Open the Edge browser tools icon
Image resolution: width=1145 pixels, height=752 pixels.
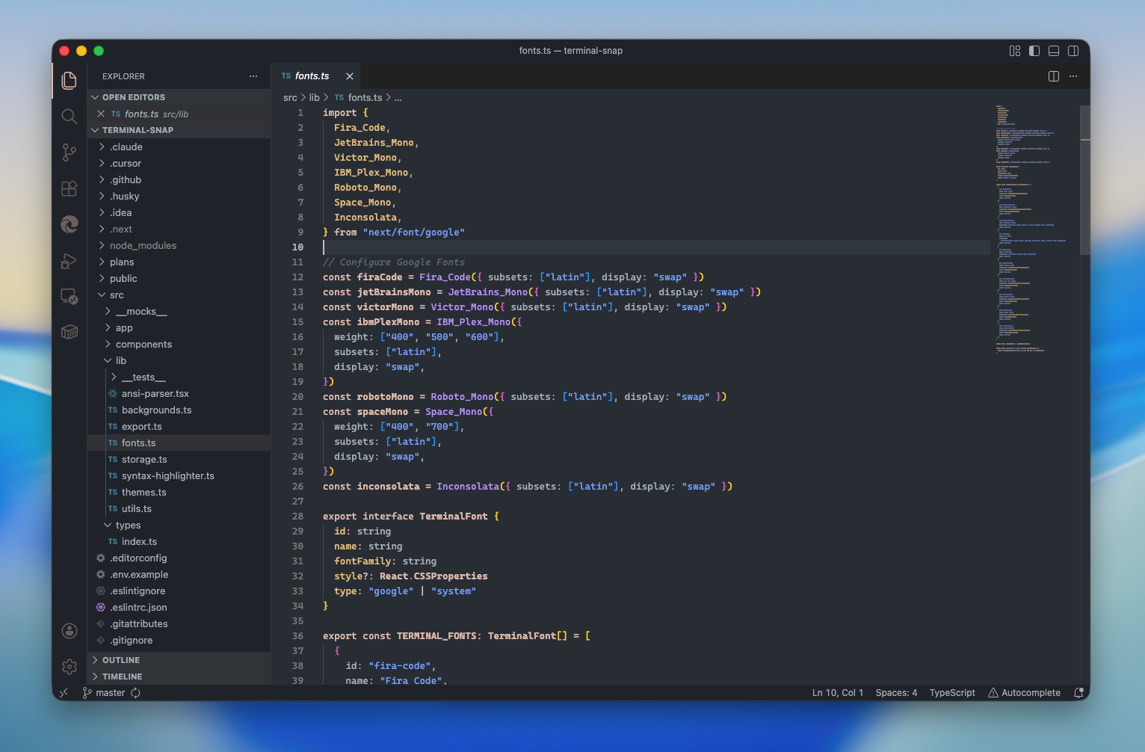[70, 224]
